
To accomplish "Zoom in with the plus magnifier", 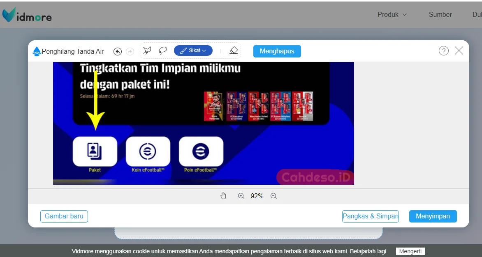I will [x=241, y=196].
